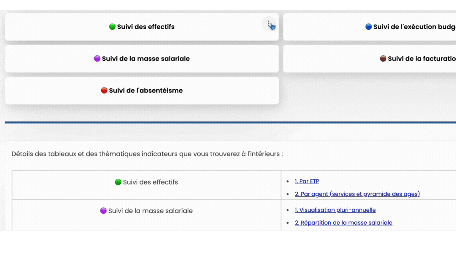
Task: Click the purple dot in the details table
Action: 103,211
